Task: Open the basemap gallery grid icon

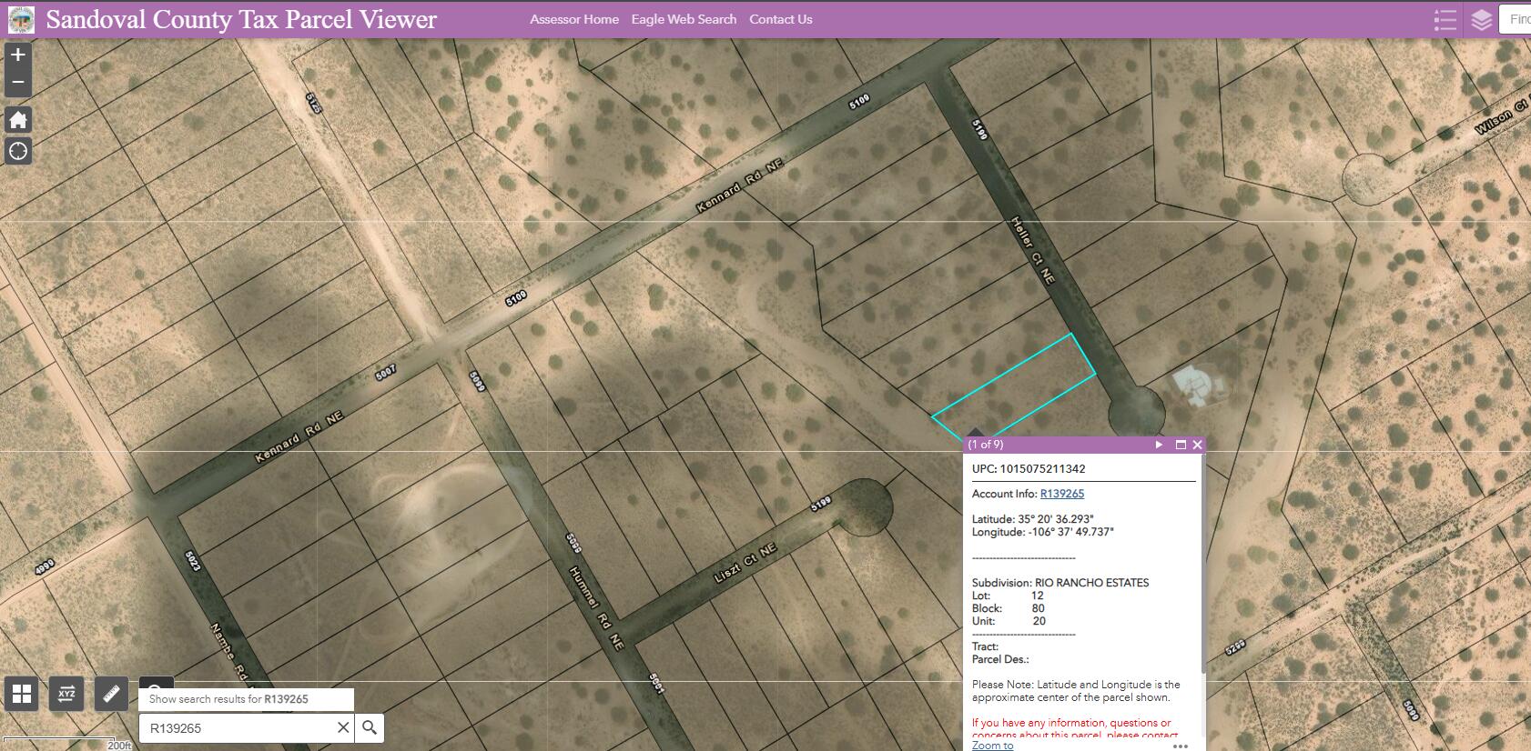Action: point(22,695)
